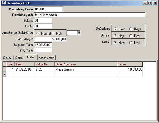Click the new row asterisk selector
Viewport: 159px width, 123px height.
coord(4,74)
